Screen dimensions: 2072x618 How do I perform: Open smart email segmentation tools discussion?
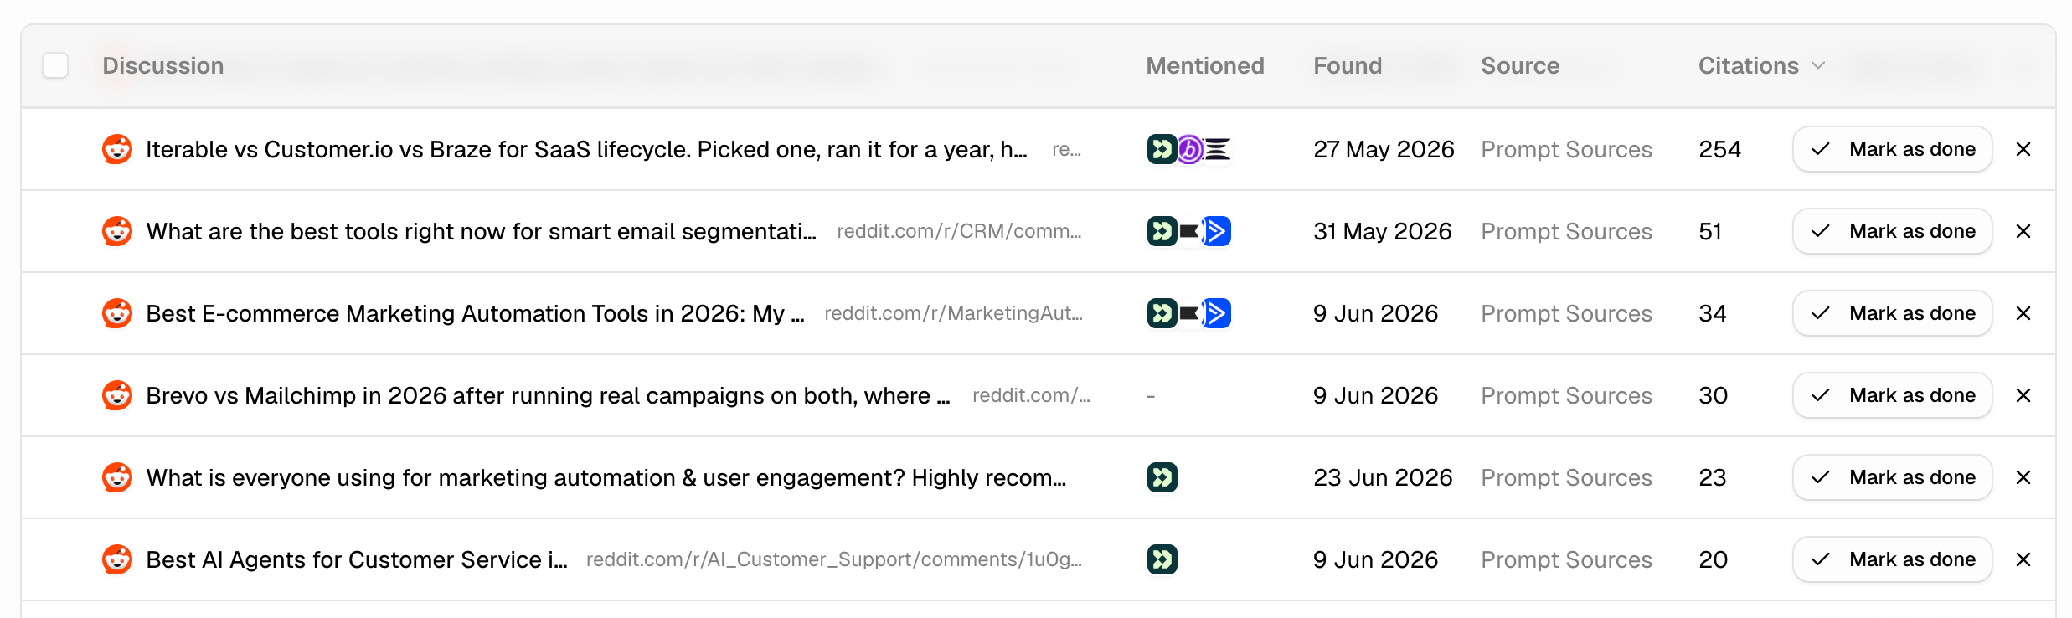coord(481,231)
